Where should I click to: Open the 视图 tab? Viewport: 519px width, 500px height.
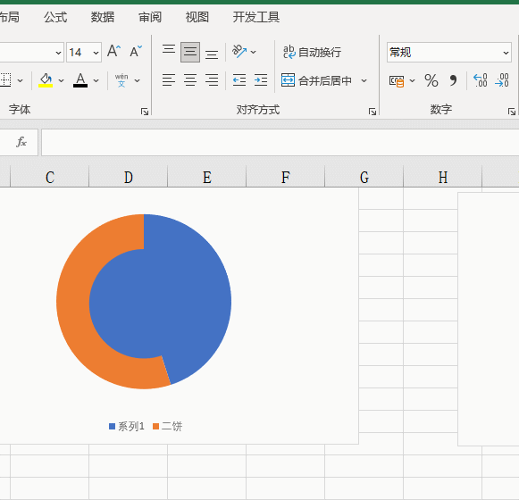click(197, 17)
